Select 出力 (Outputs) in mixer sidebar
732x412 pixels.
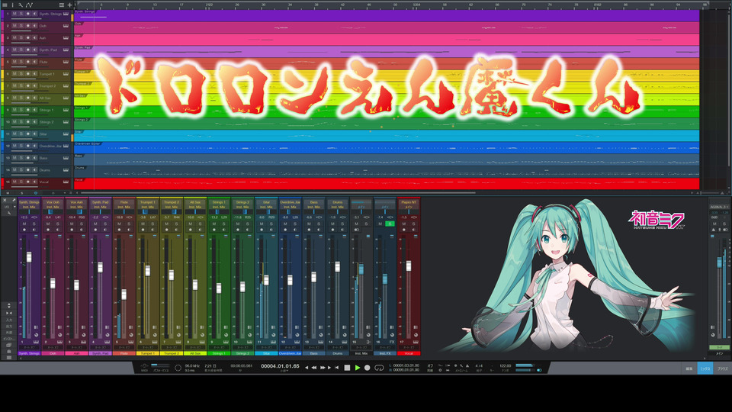9,326
